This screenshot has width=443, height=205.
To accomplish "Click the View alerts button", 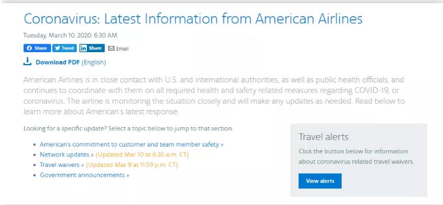I will pos(320,181).
